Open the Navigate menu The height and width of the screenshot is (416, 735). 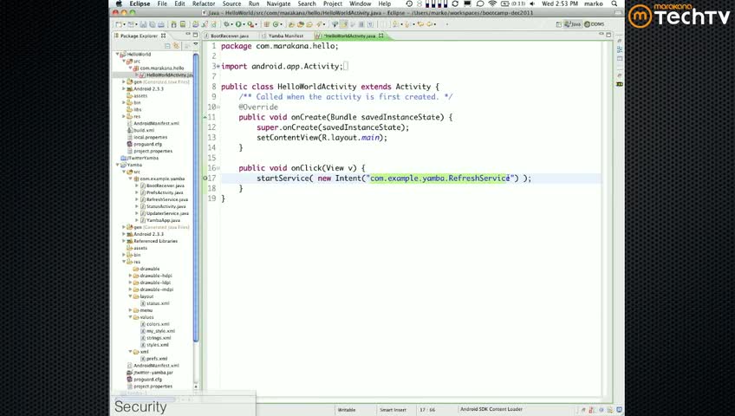tap(278, 3)
